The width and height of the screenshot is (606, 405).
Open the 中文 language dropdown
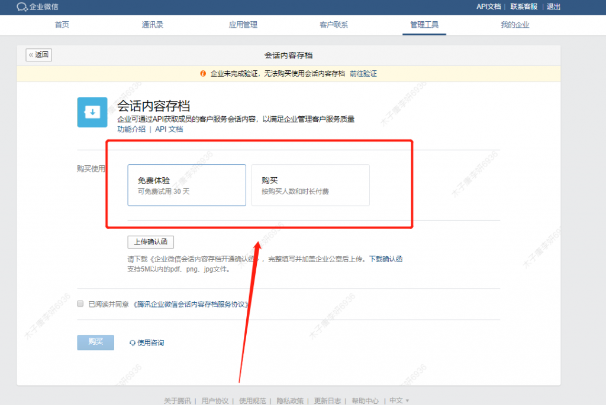(397, 400)
